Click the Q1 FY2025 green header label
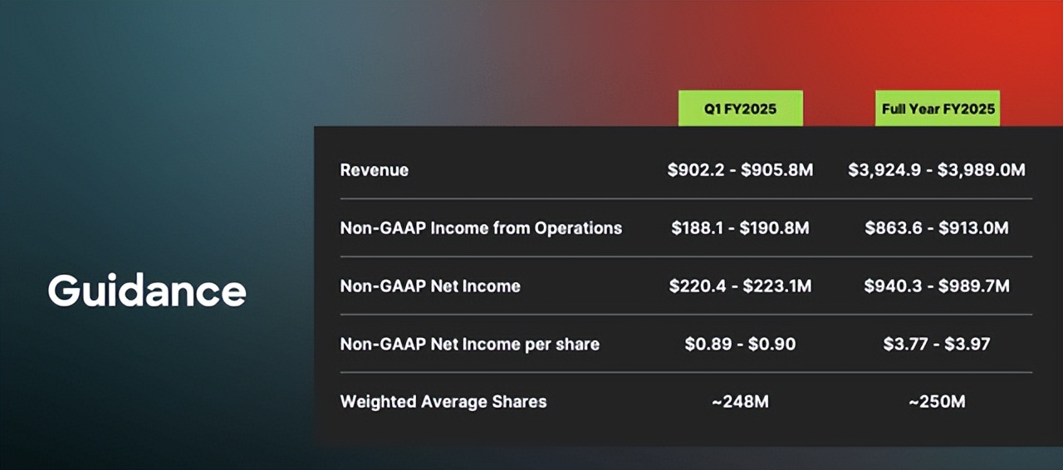This screenshot has width=1063, height=470. pyautogui.click(x=740, y=109)
